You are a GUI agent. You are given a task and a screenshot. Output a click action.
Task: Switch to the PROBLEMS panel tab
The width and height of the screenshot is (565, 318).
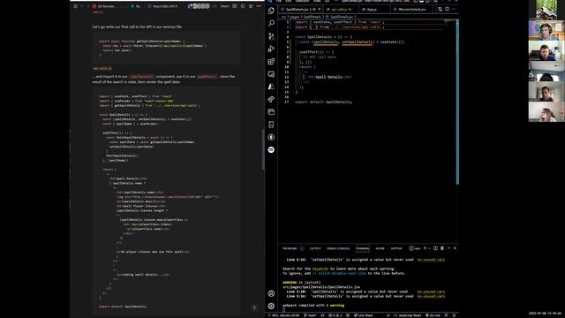[x=290, y=248]
